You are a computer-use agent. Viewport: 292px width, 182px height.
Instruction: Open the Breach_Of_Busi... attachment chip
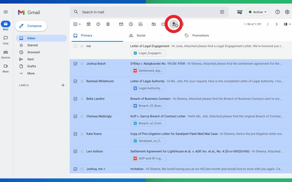click(x=148, y=106)
